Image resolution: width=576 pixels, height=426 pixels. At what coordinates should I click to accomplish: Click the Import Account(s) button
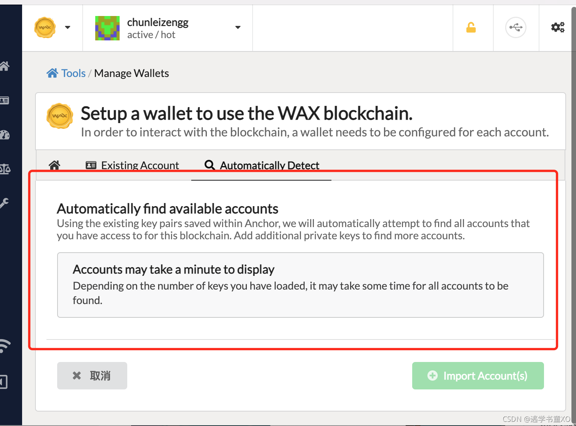click(478, 376)
